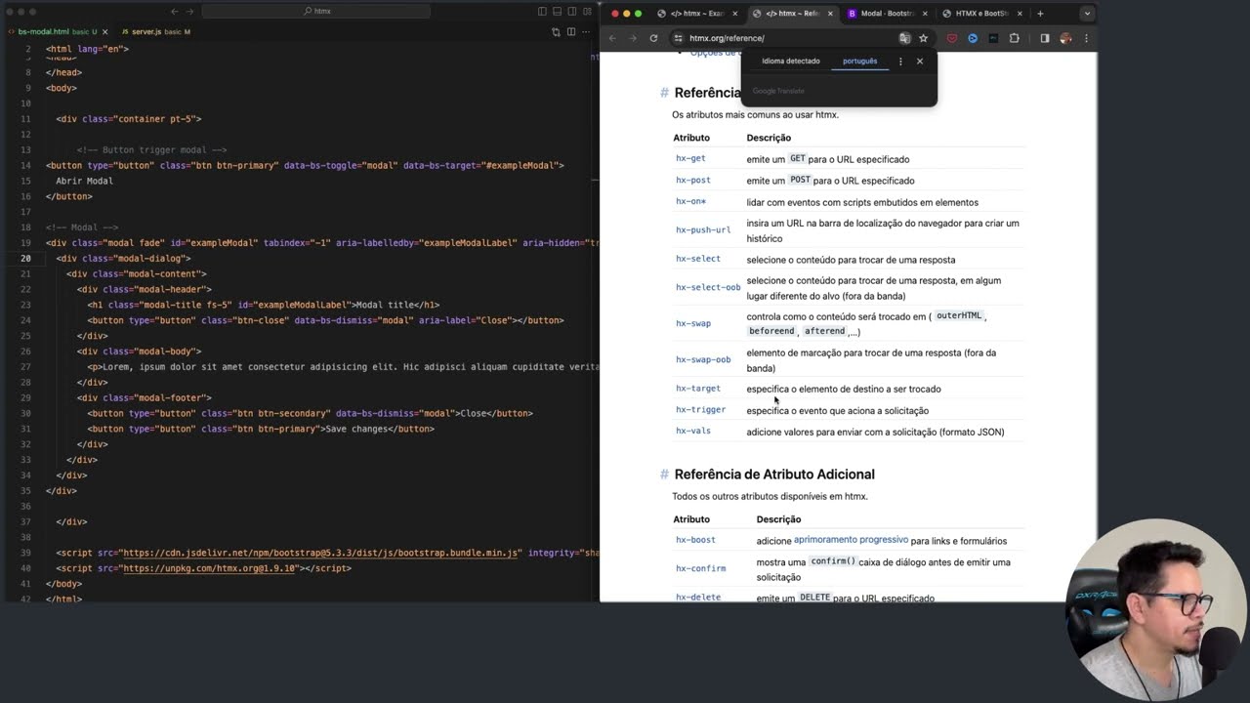
Task: Open the 'HTMX e Bootstrap' browser tab
Action: coord(981,14)
